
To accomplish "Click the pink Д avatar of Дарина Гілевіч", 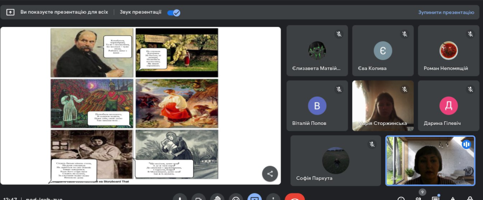I will point(449,106).
